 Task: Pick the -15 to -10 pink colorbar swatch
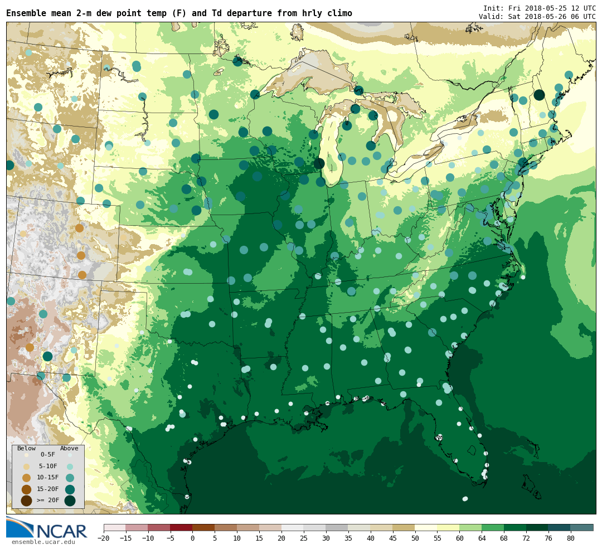137,527
